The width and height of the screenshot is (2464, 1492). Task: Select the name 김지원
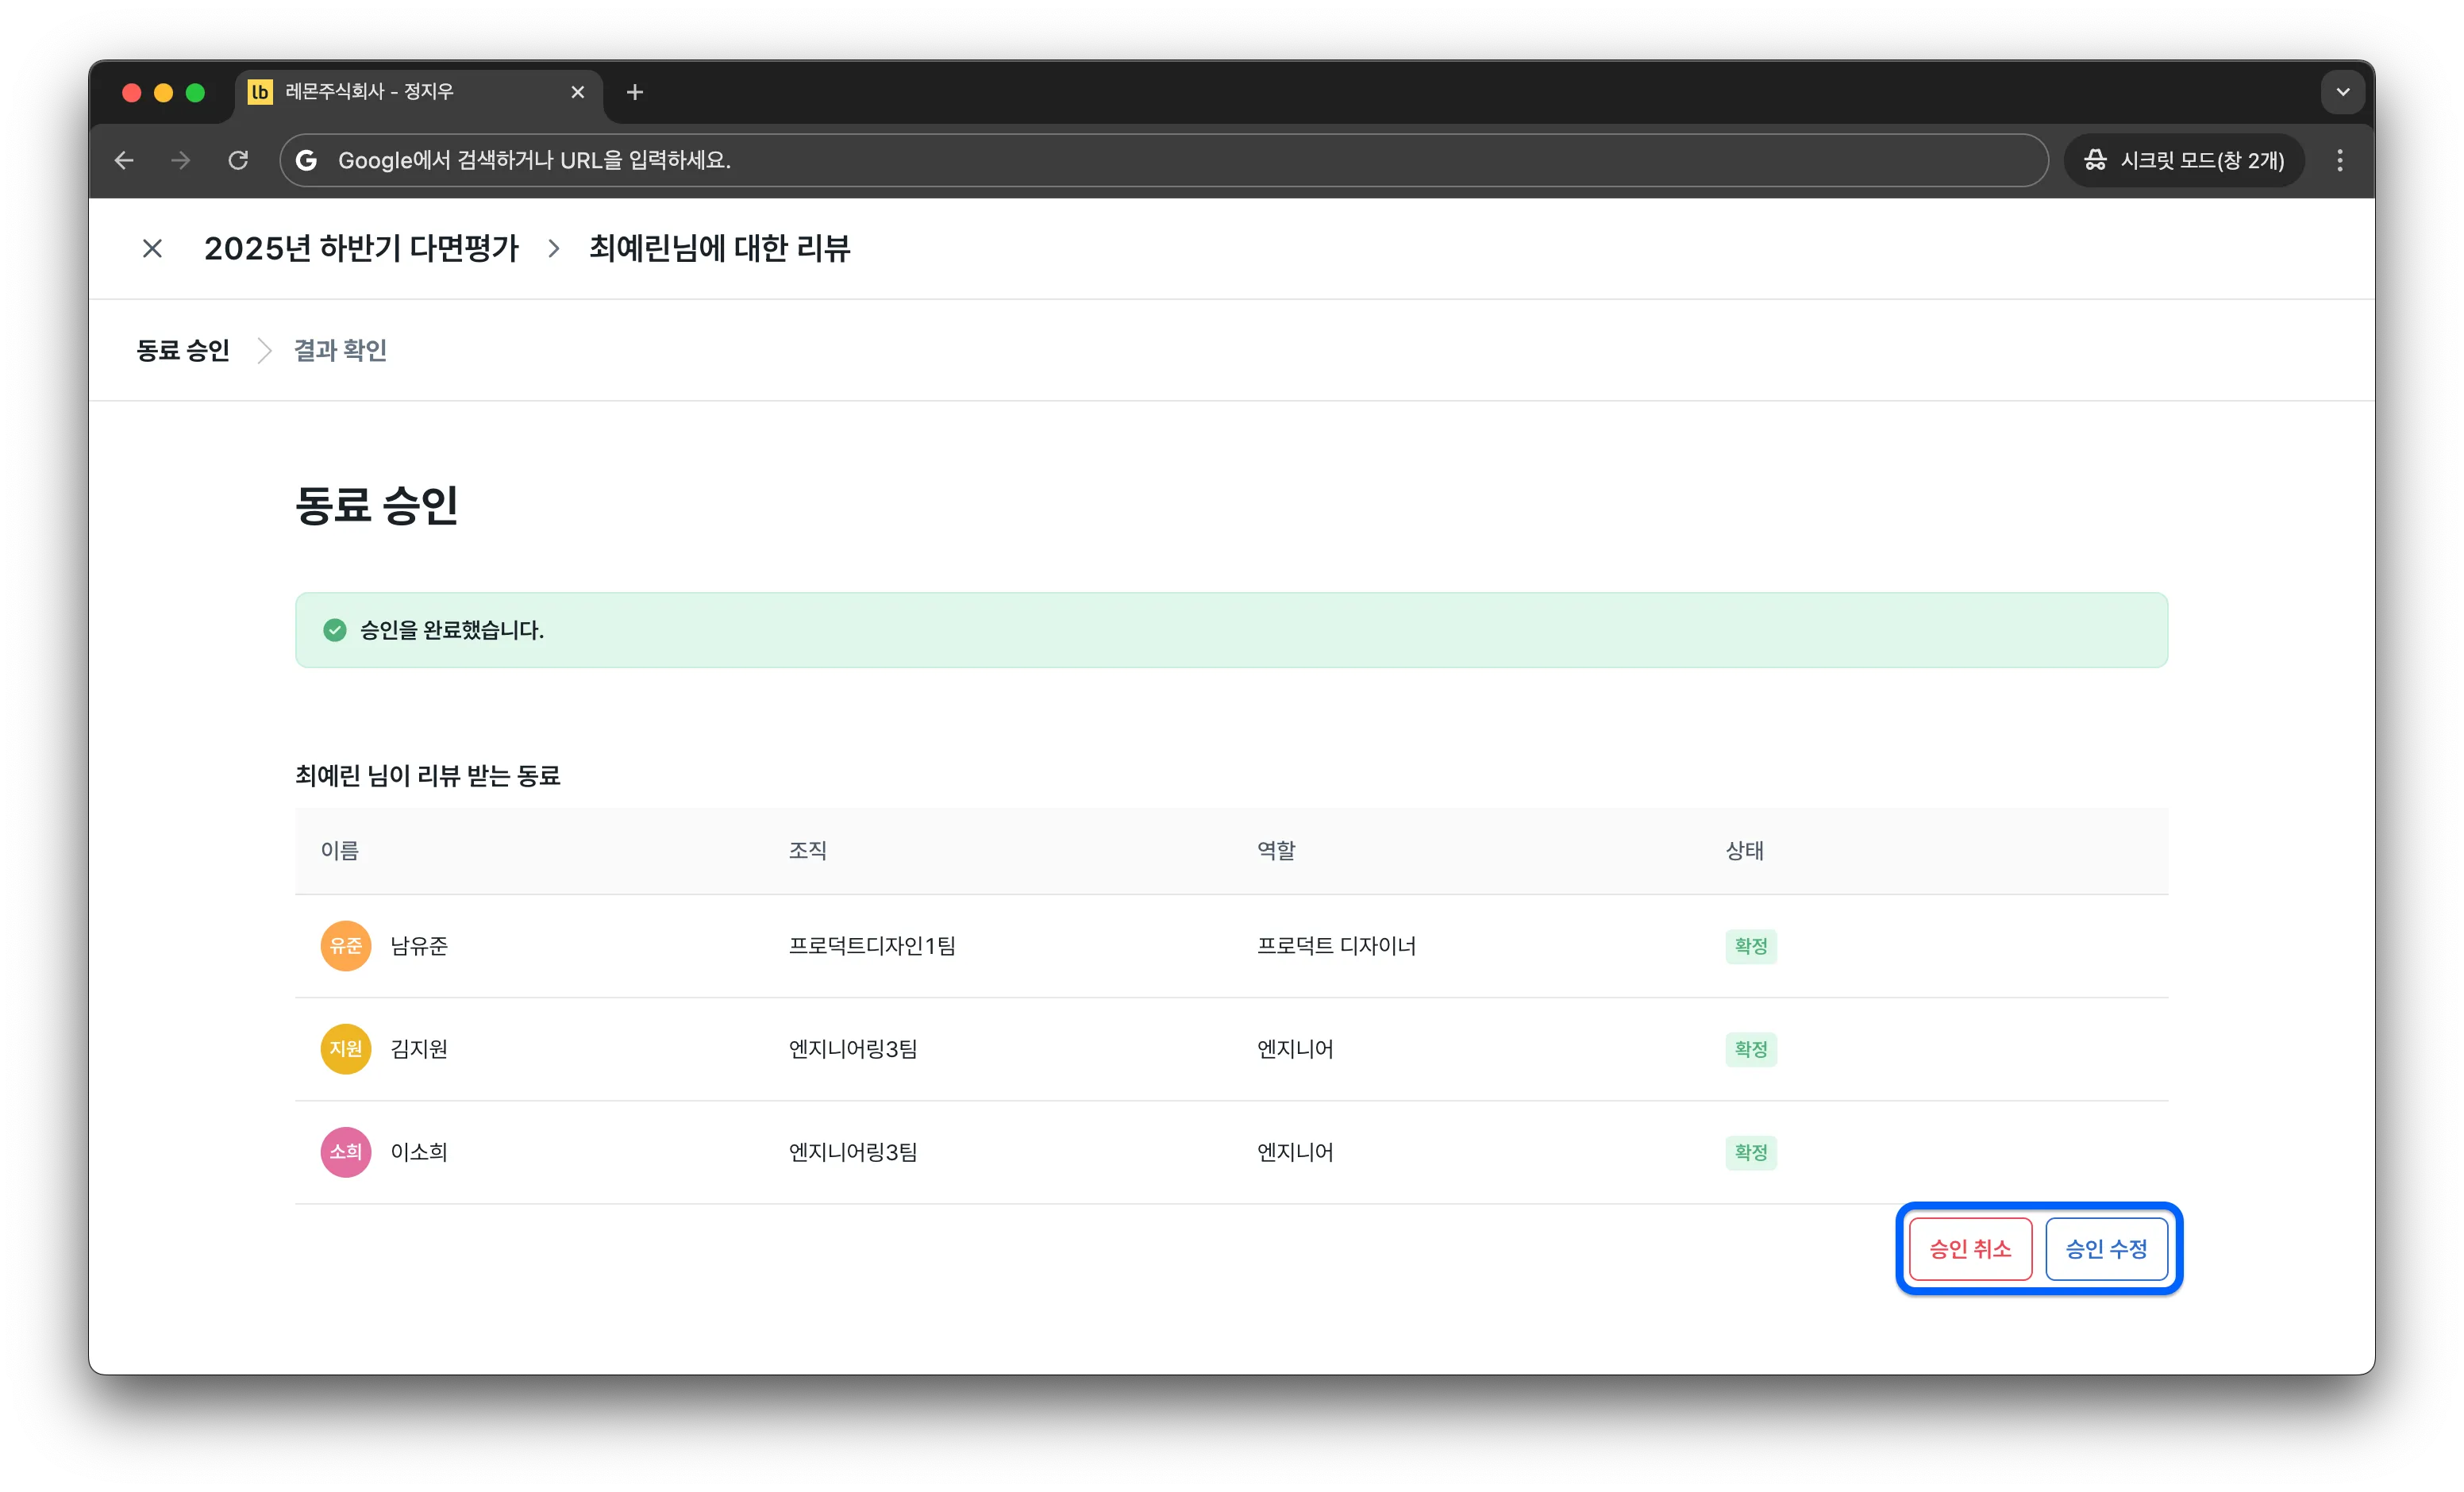click(x=419, y=1048)
